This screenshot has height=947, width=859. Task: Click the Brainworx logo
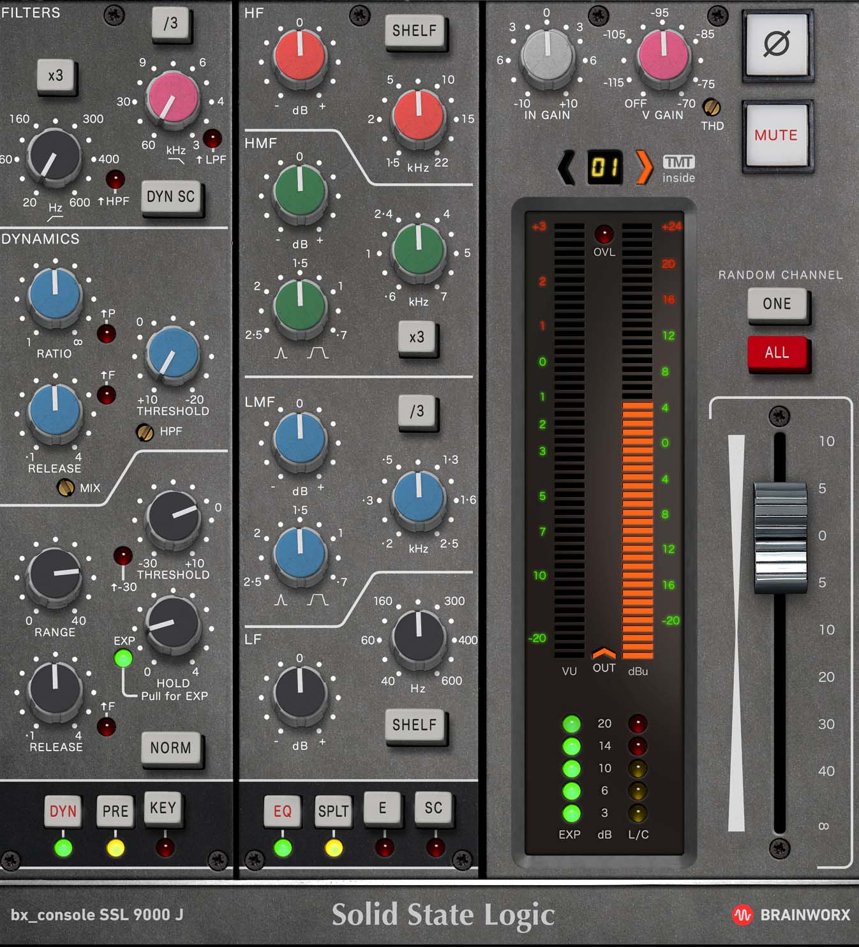pyautogui.click(x=791, y=914)
